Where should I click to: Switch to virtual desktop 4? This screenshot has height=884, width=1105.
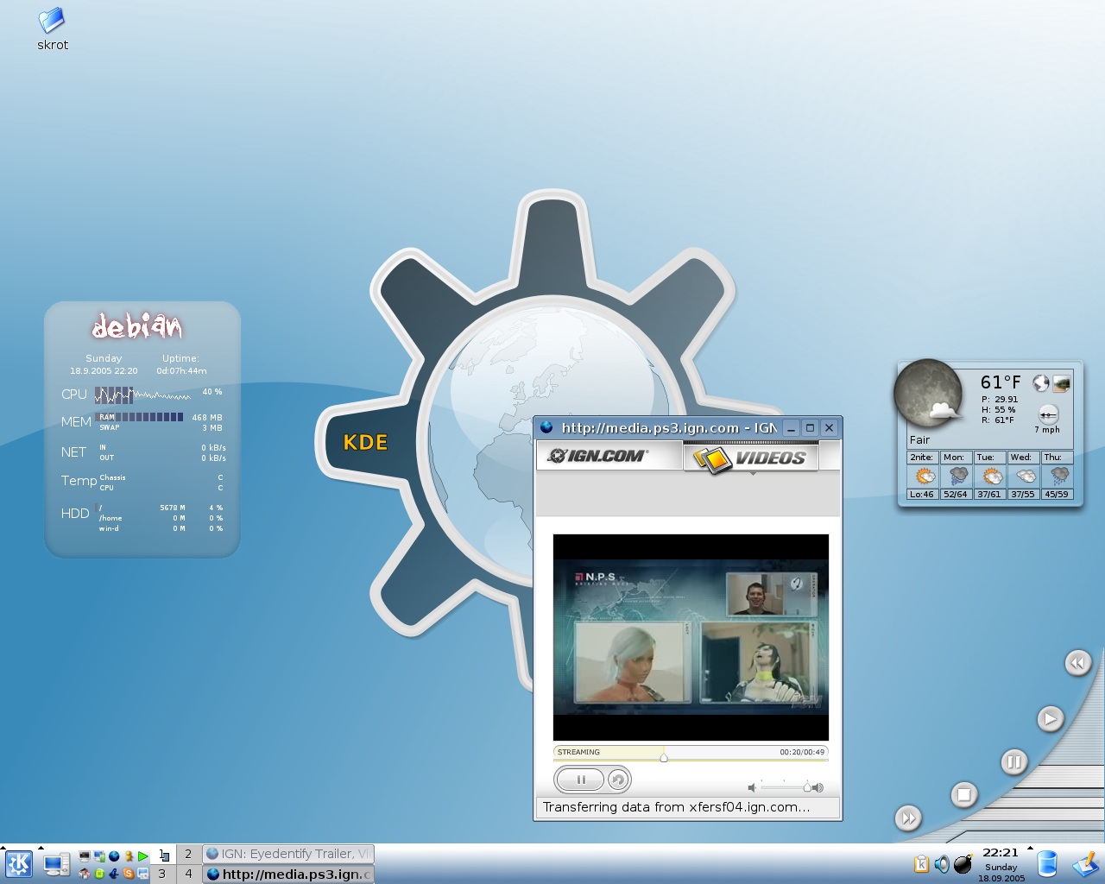click(188, 874)
